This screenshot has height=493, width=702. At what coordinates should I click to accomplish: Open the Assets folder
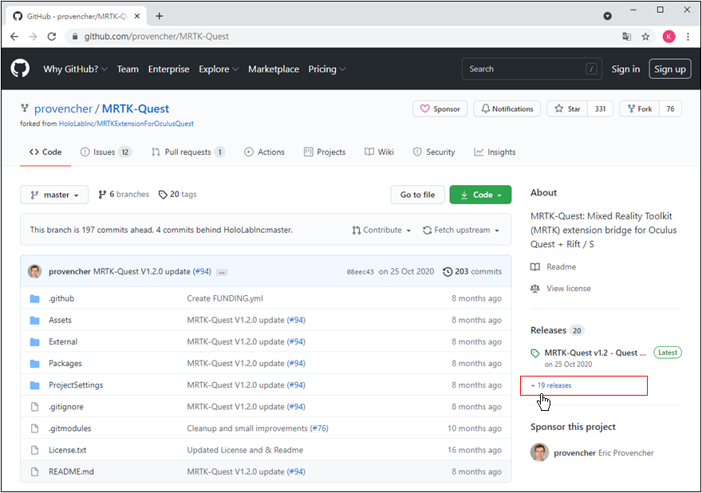click(x=60, y=320)
